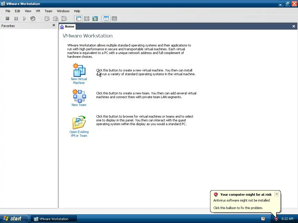298x223 pixels.
Task: Toggle the Show Favorites sidebar toolbar icon
Action: pyautogui.click(x=79, y=19)
